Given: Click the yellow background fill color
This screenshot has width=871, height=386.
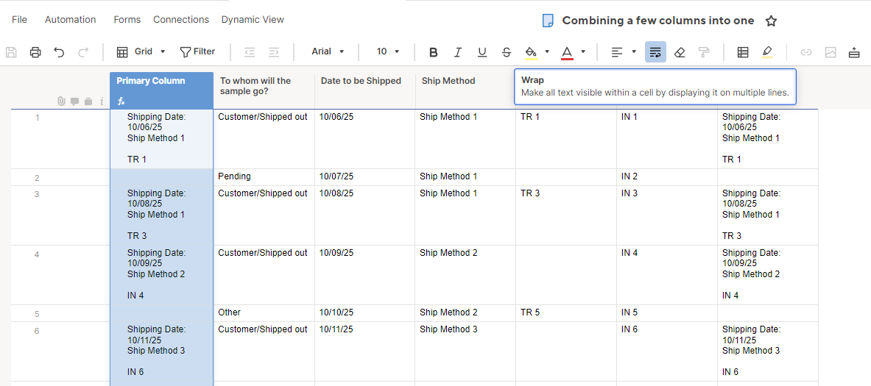Looking at the screenshot, I should [531, 51].
